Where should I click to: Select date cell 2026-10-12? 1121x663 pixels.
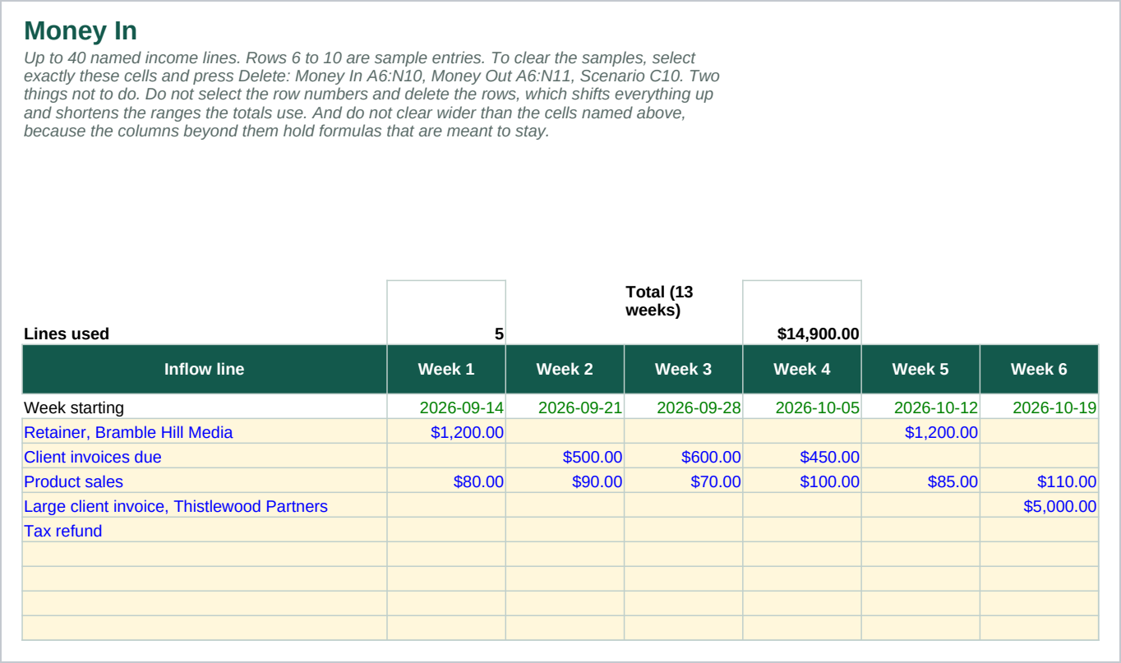[x=920, y=407]
